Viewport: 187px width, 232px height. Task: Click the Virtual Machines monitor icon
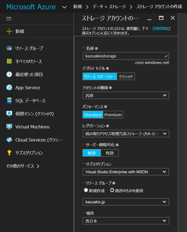click(x=9, y=127)
